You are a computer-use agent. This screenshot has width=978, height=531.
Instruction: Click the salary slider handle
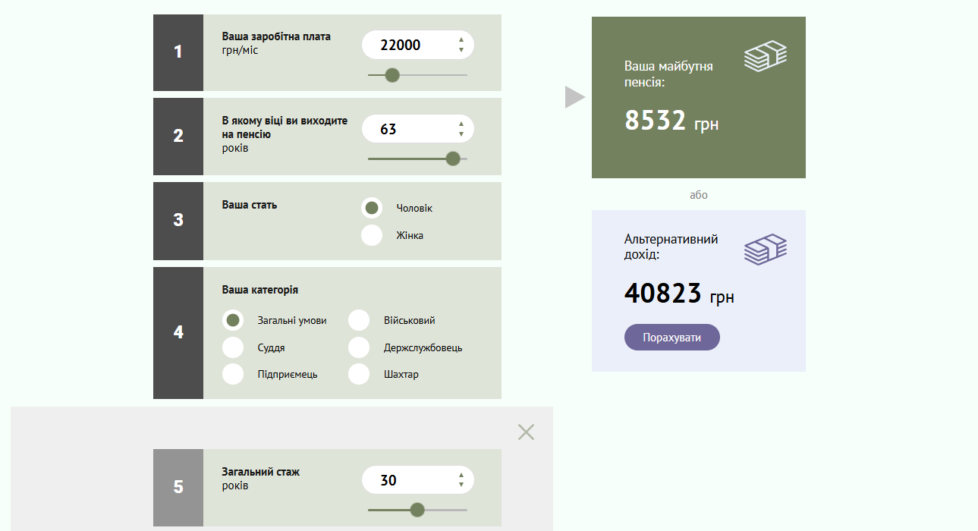[392, 75]
